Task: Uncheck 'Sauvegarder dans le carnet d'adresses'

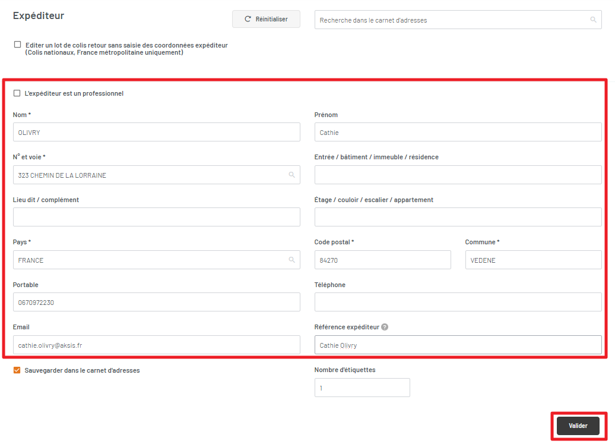Action: click(17, 370)
